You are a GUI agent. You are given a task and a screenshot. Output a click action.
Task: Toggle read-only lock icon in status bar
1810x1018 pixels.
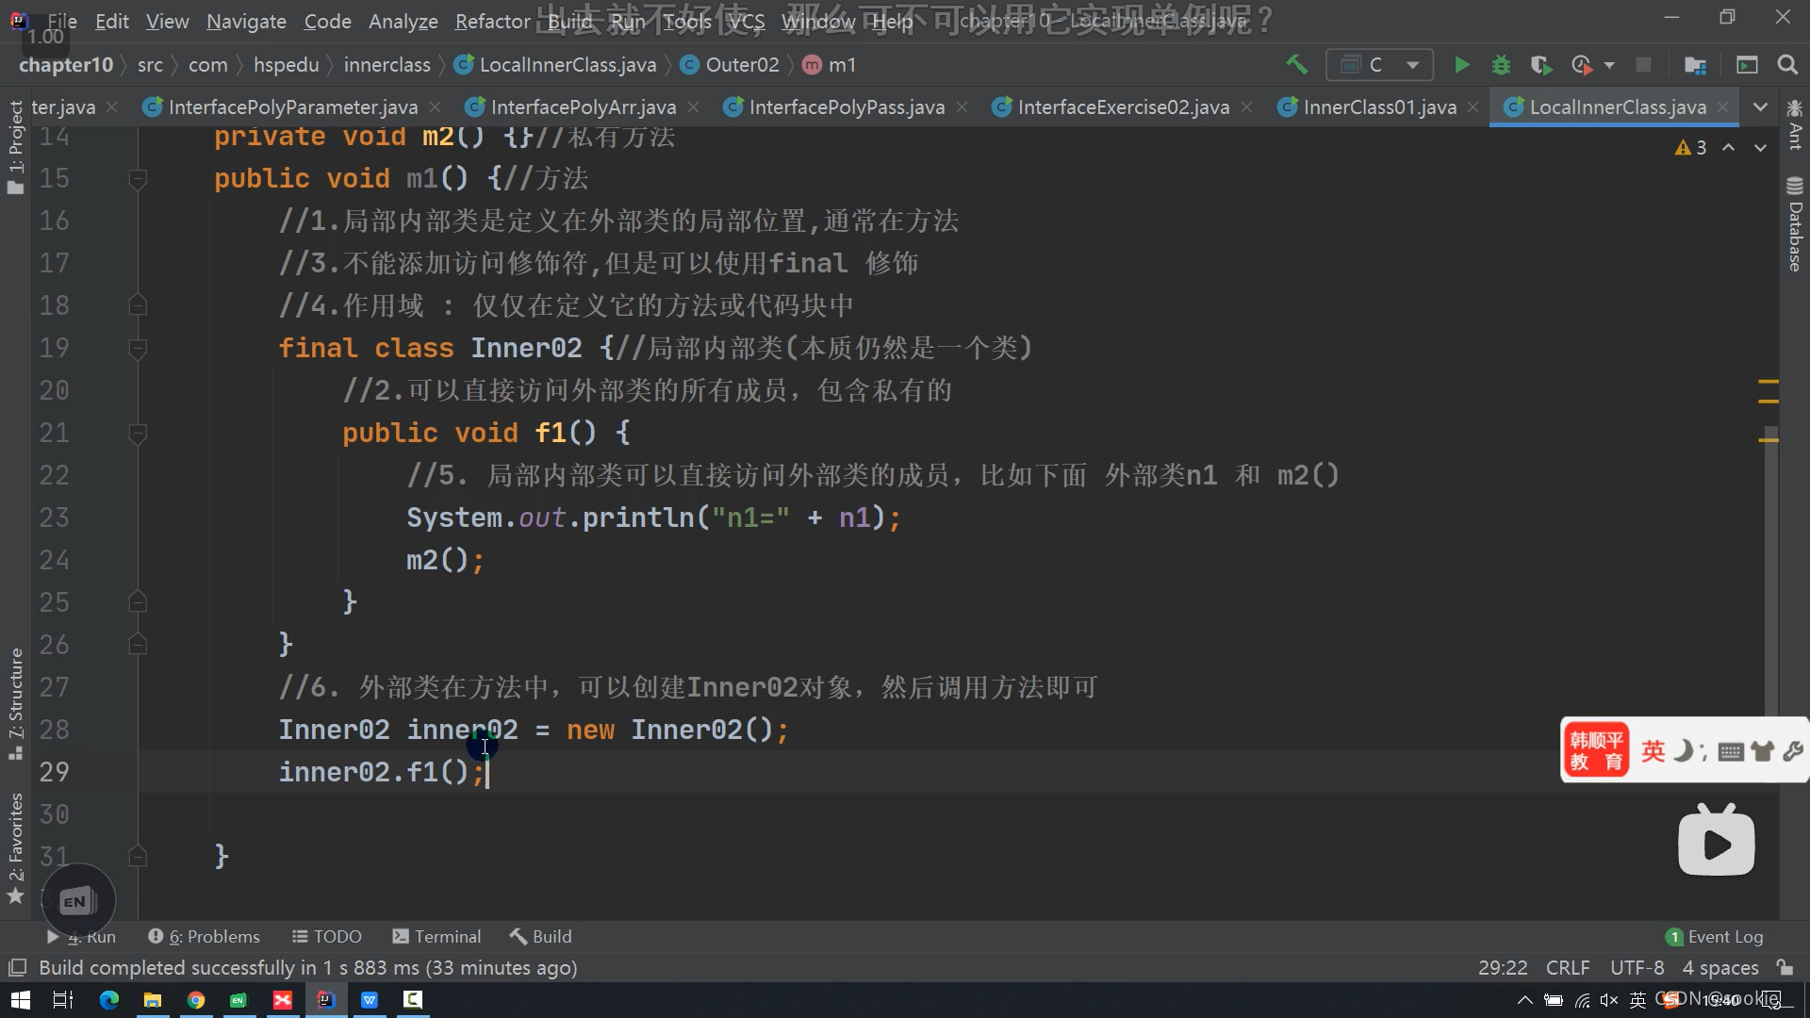[x=1785, y=968]
